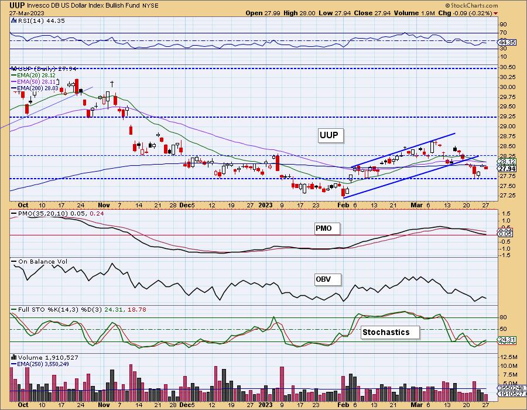Click the UUP (Daily) 27.94 legend
The height and width of the screenshot is (410, 527).
(46, 69)
